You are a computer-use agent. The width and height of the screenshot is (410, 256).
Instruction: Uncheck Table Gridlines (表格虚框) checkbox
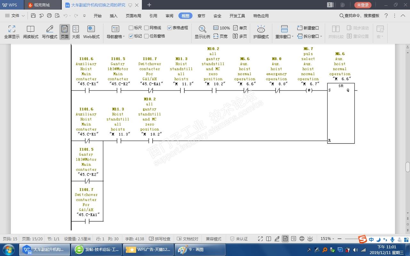point(169,28)
